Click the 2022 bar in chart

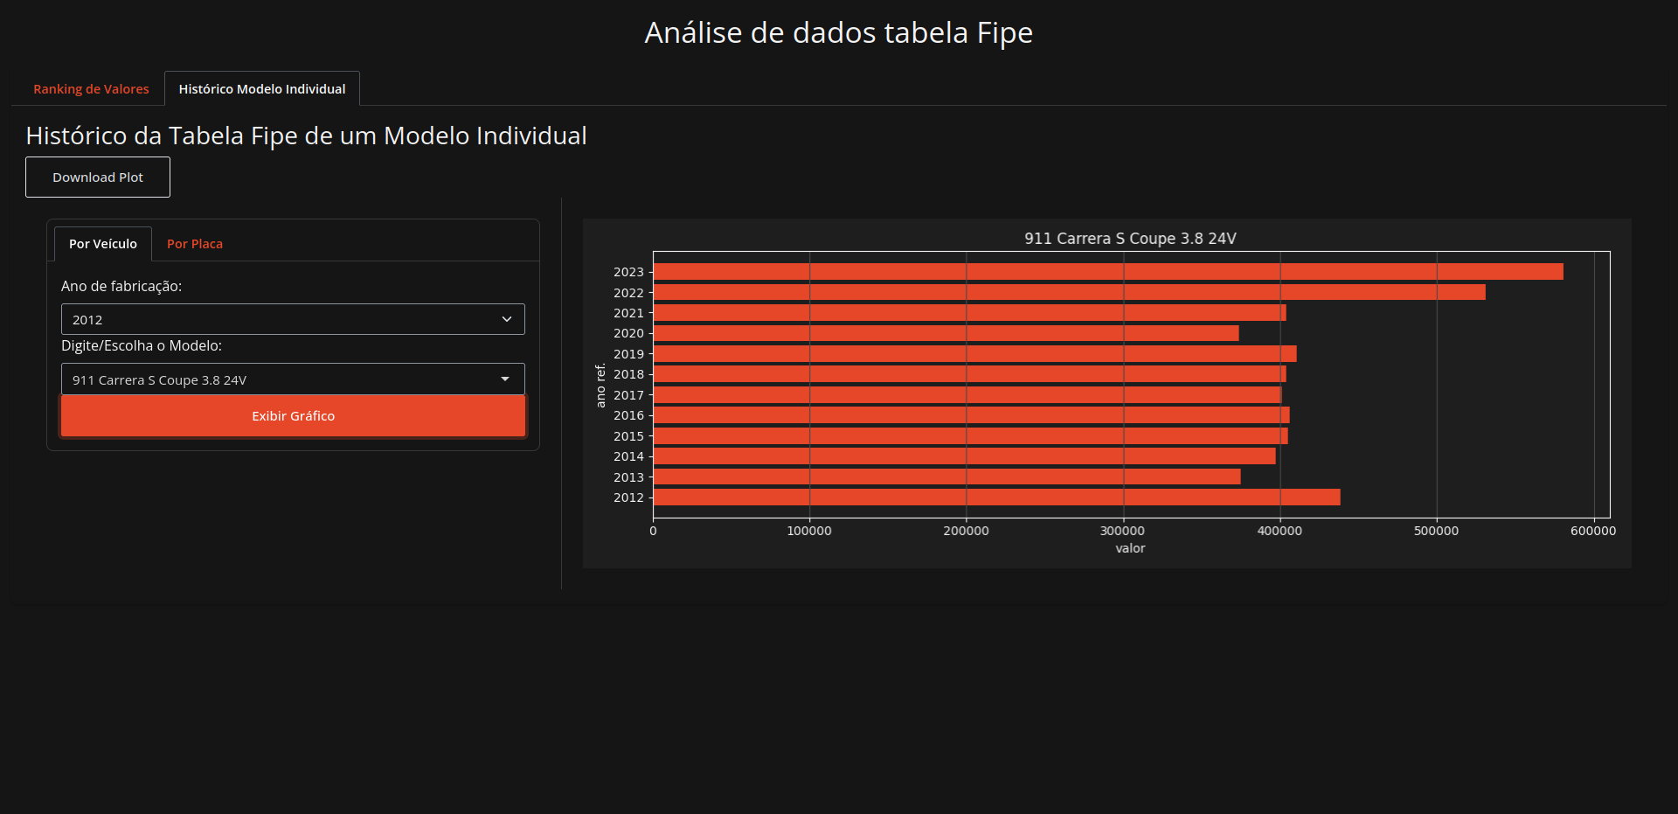1070,292
